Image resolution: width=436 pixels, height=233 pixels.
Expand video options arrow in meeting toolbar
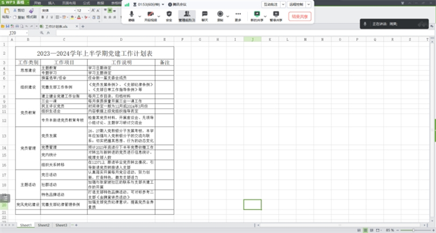click(159, 16)
